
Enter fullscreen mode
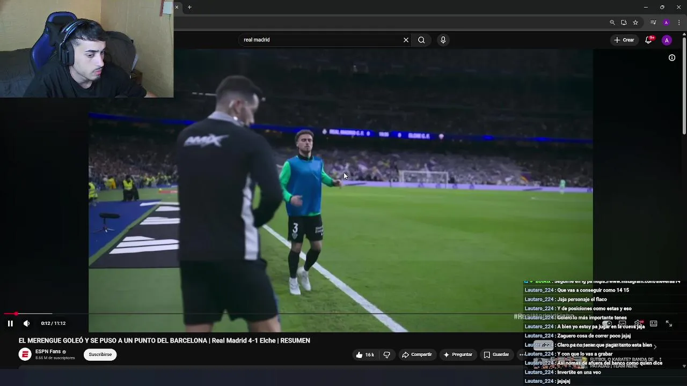pos(669,323)
